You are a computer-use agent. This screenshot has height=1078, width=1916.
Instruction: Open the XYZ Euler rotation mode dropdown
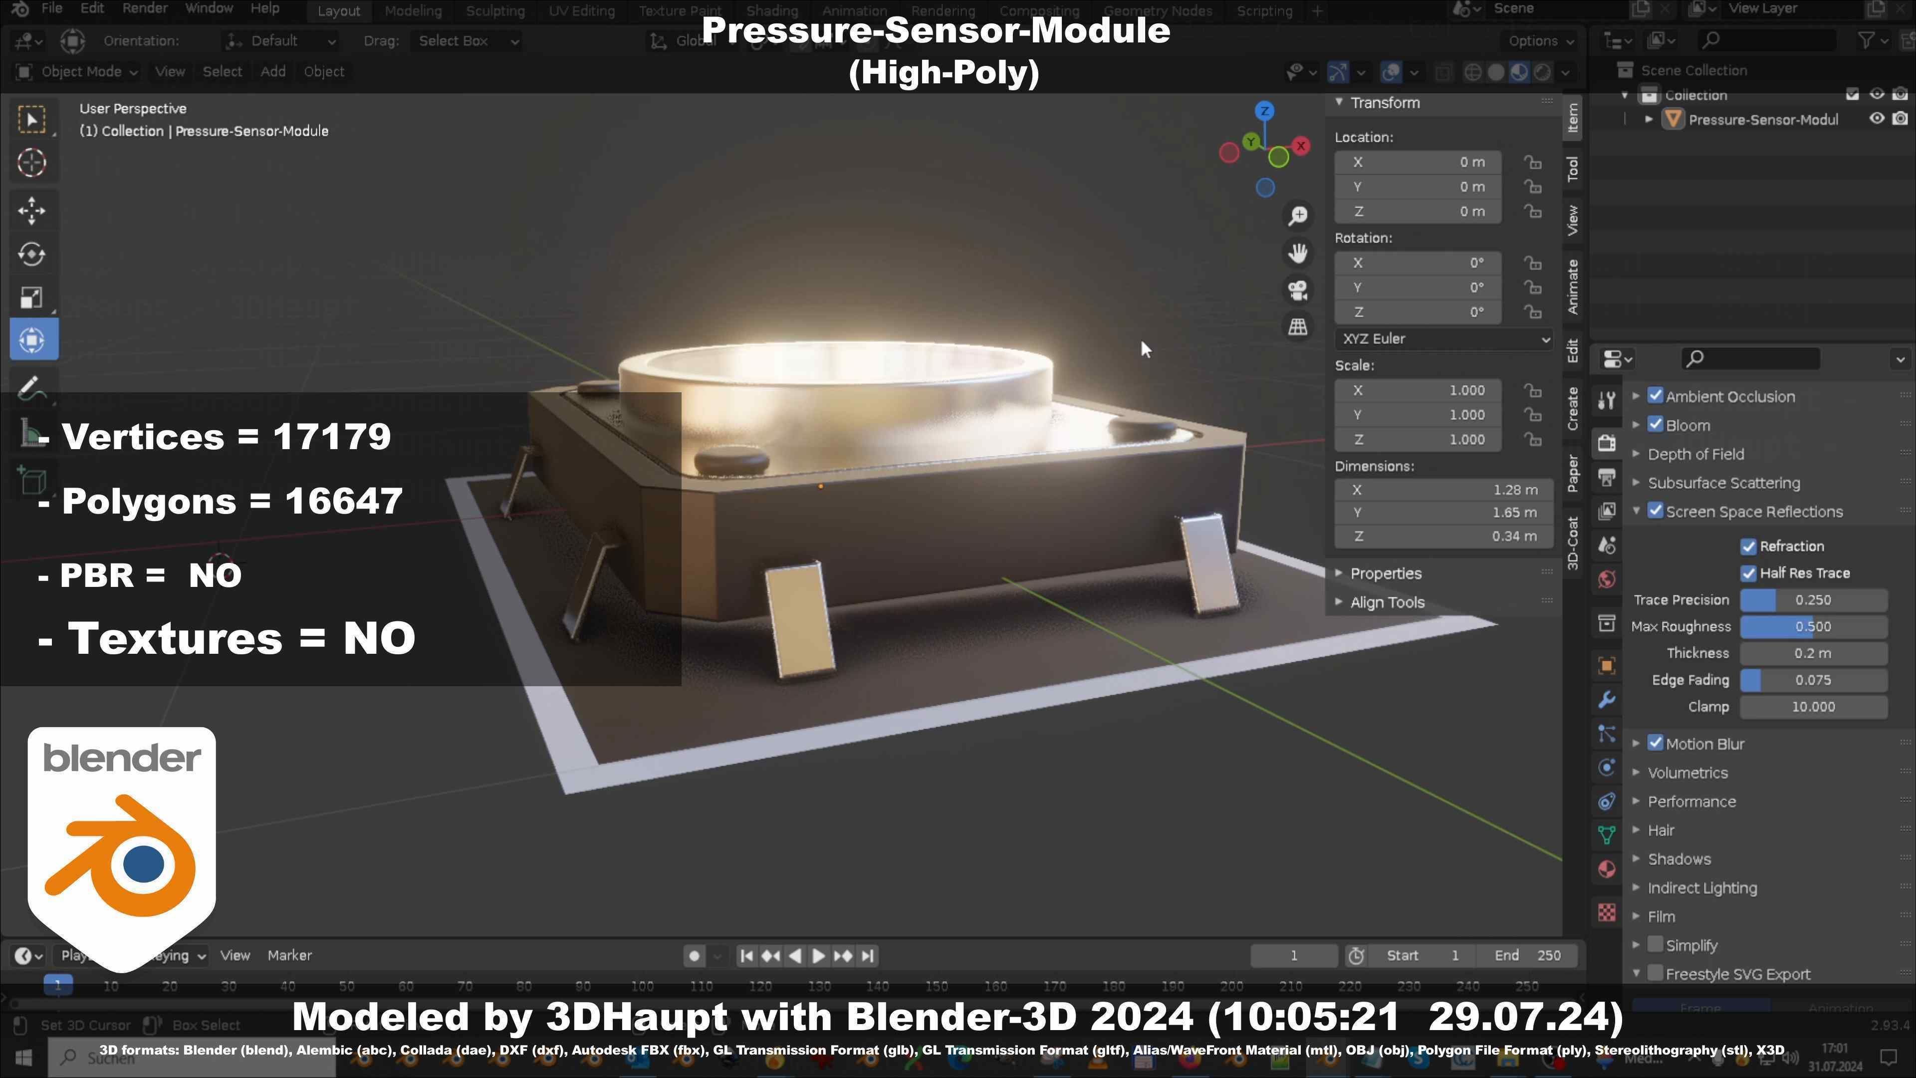coord(1443,339)
